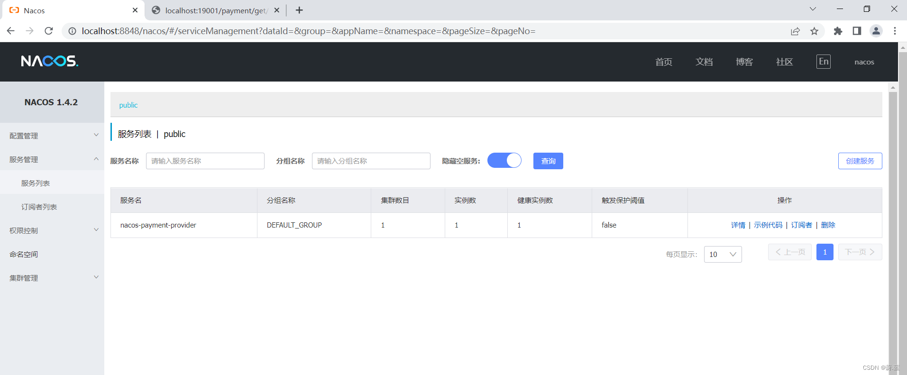This screenshot has height=375, width=907.
Task: Reload the current page
Action: point(48,31)
